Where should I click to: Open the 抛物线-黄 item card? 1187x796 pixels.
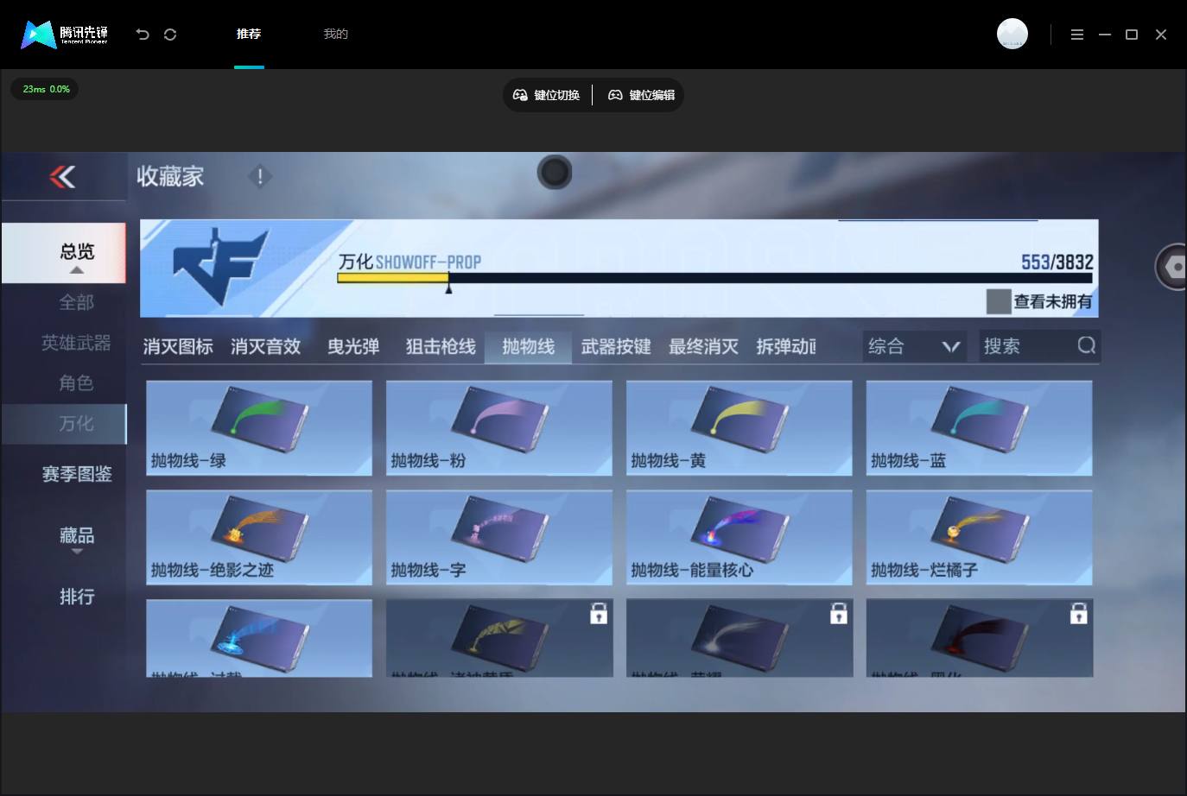[739, 427]
